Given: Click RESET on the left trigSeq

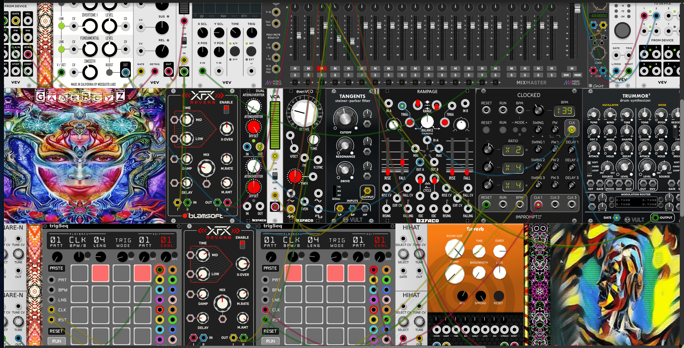Looking at the screenshot, I should click(56, 331).
